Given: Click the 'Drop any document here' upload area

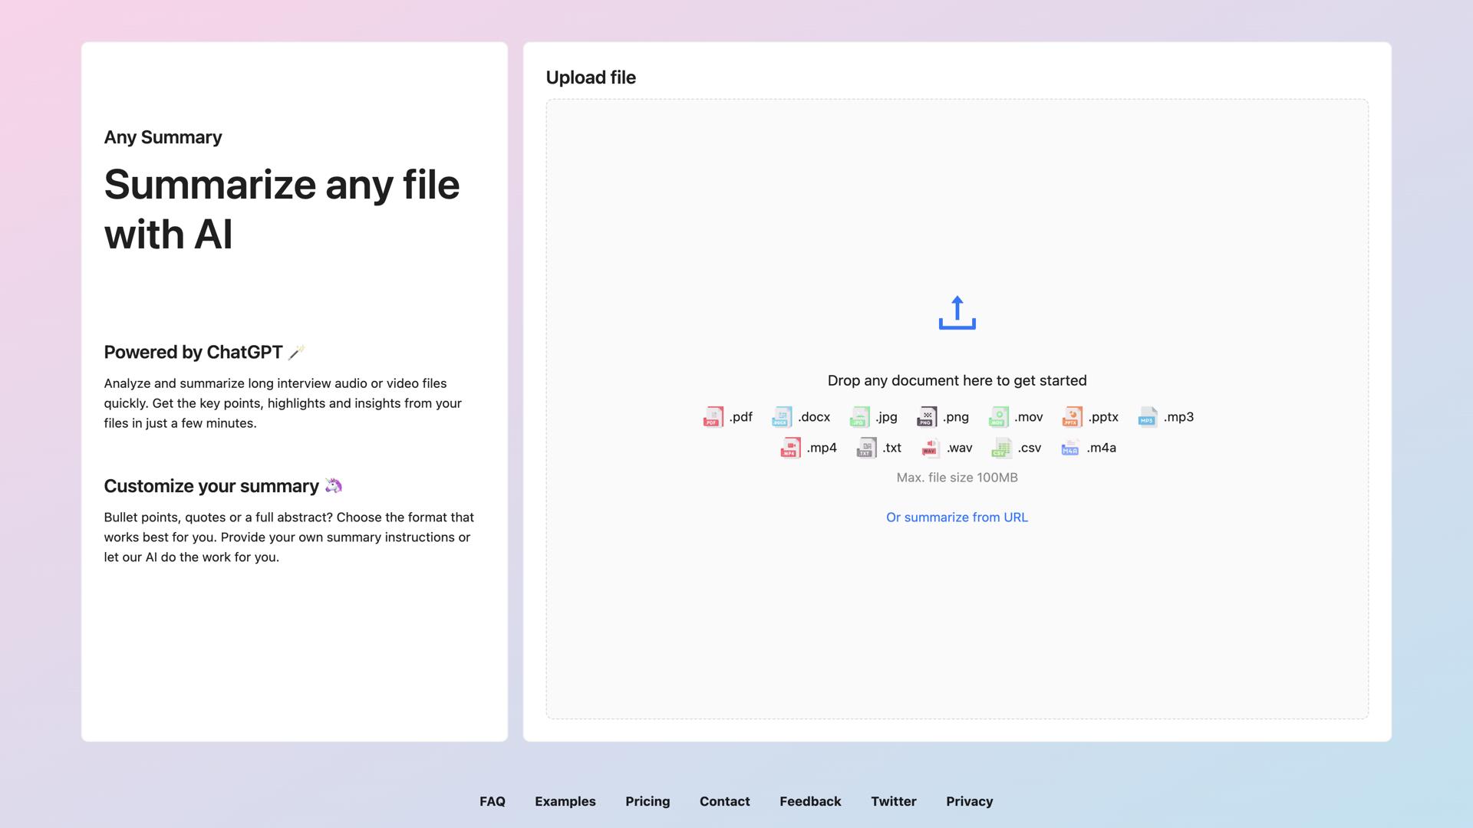Looking at the screenshot, I should tap(957, 381).
